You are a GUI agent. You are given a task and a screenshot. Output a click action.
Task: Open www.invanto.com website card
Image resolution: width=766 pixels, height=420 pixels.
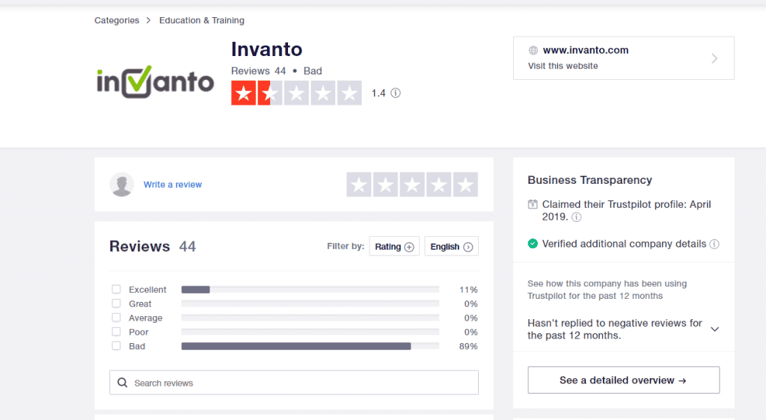(623, 58)
